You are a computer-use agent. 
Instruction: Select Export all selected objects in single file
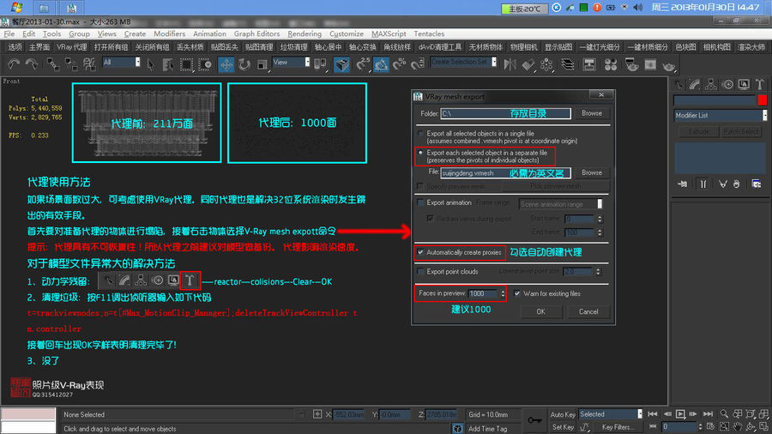coord(420,133)
